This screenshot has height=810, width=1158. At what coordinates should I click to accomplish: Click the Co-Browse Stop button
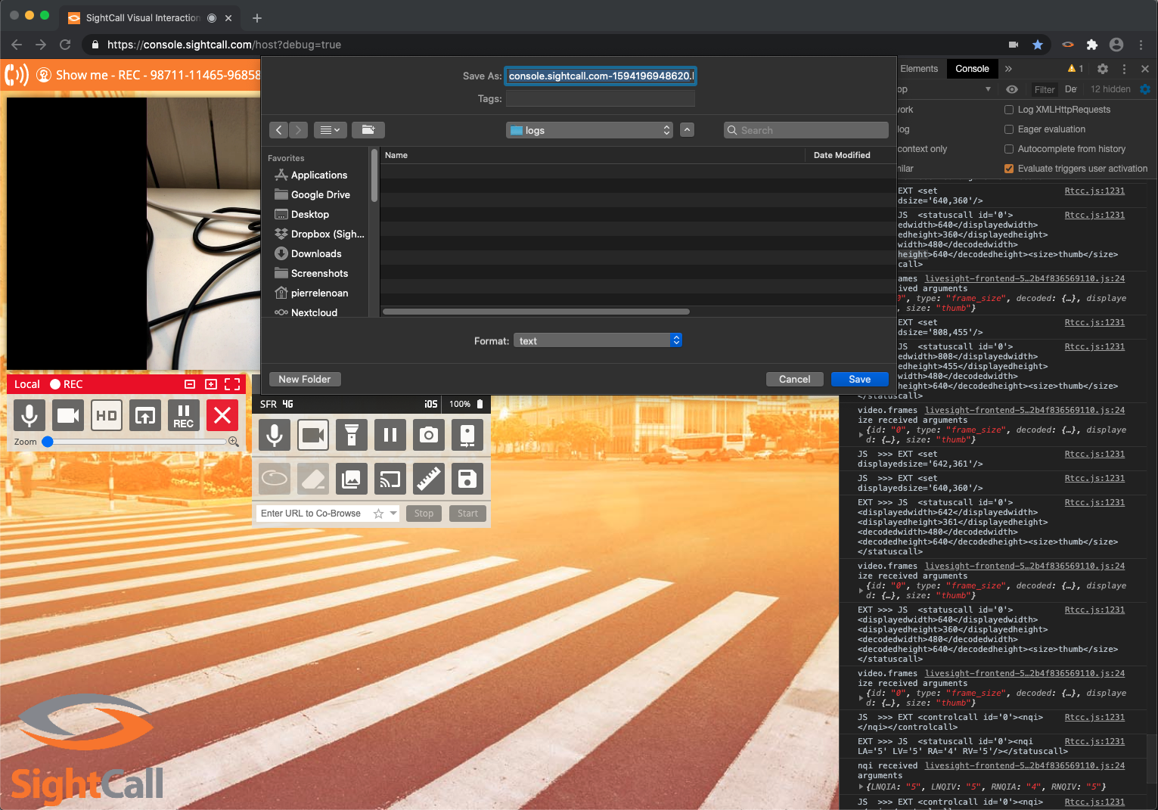click(x=424, y=514)
